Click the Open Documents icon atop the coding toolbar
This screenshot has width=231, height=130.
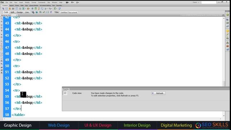(1, 18)
